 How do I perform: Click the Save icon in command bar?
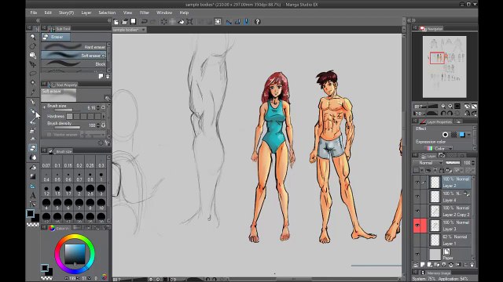(x=133, y=22)
